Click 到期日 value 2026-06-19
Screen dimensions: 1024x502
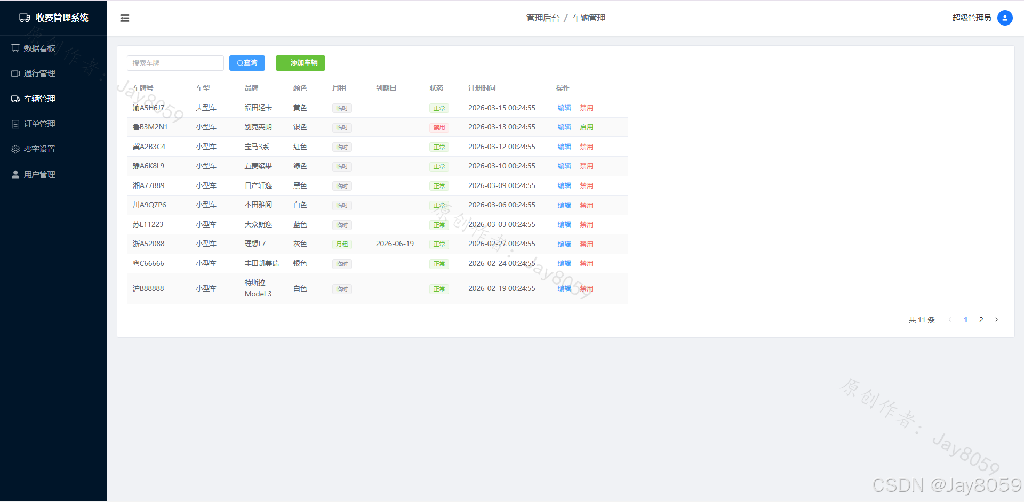[395, 244]
